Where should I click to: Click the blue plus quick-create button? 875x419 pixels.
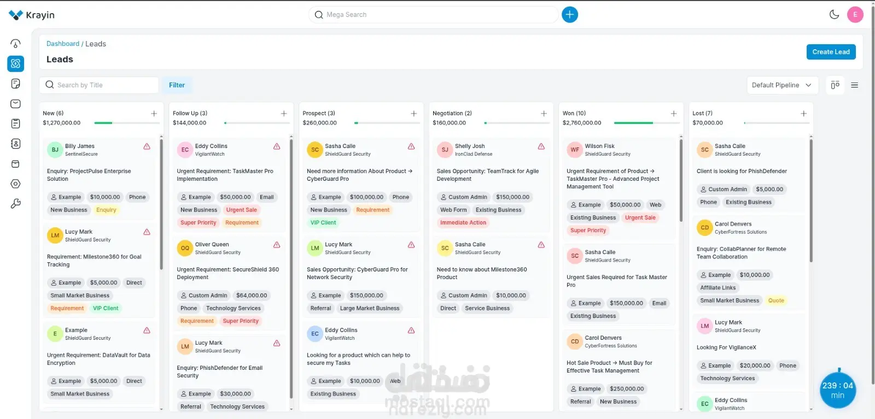(570, 15)
